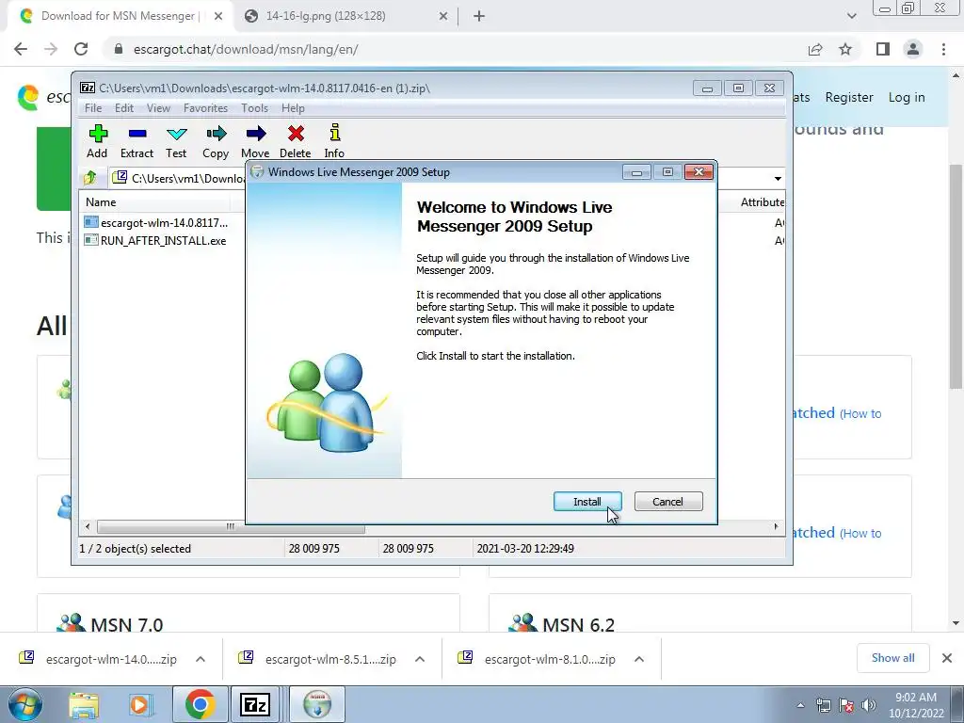Click the Action Center flag tray icon
The image size is (964, 723).
coord(846,705)
